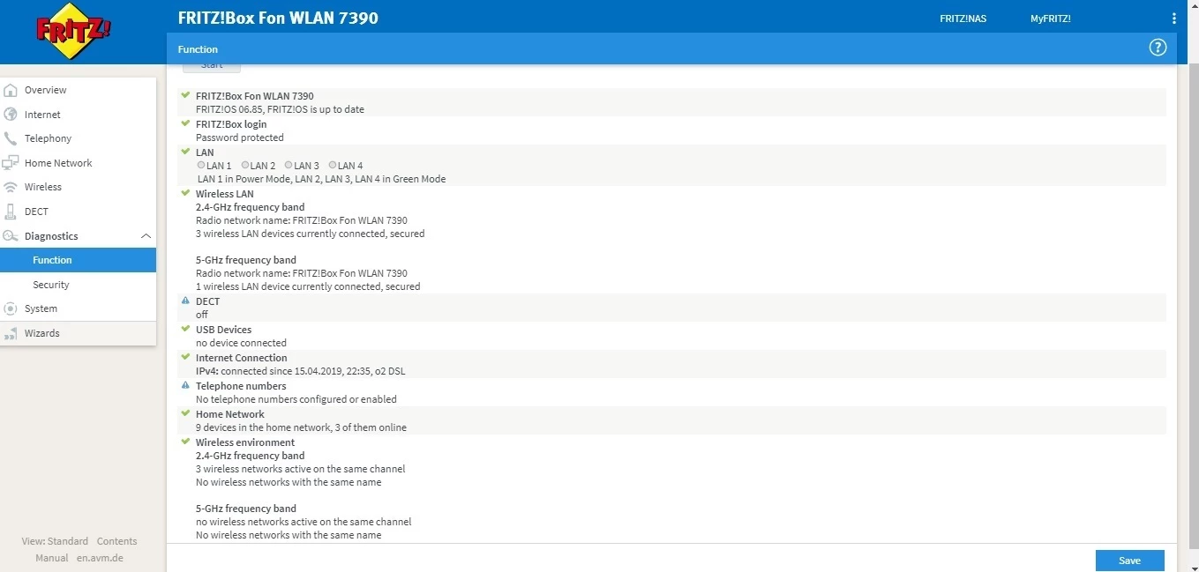The height and width of the screenshot is (572, 1199).
Task: Open the DECT menu item
Action: (x=78, y=212)
